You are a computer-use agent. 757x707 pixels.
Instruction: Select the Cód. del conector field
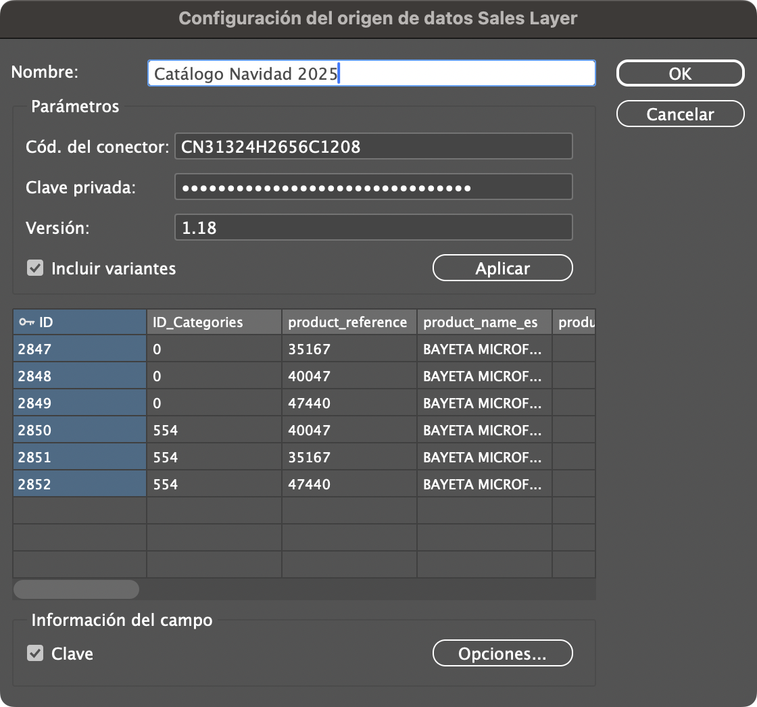[x=372, y=146]
